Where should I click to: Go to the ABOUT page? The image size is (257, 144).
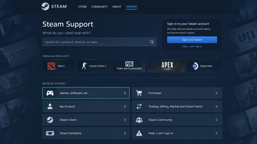pyautogui.click(x=117, y=7)
